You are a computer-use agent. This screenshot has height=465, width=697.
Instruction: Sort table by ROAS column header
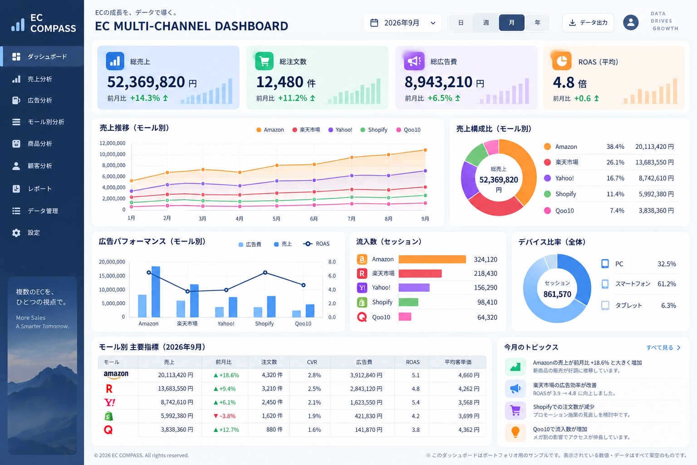pyautogui.click(x=413, y=362)
